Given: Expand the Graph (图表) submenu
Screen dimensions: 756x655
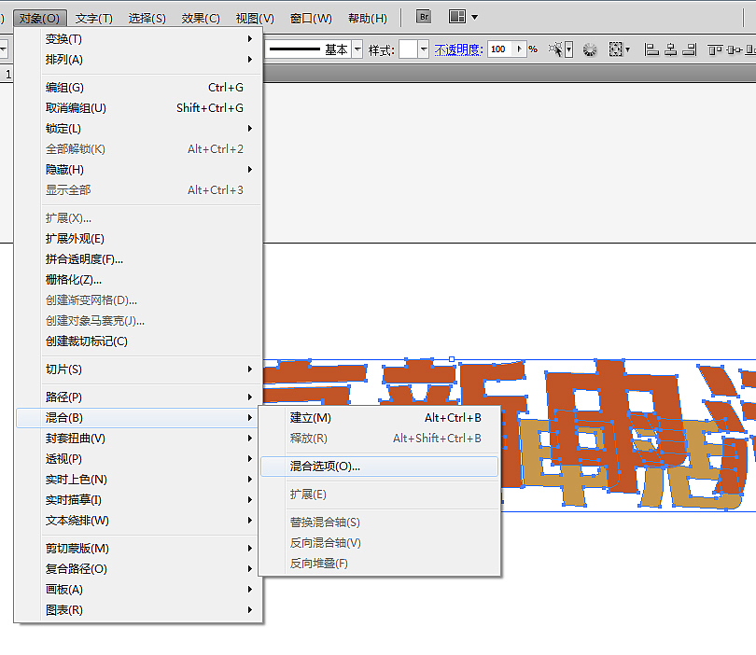Looking at the screenshot, I should click(139, 610).
